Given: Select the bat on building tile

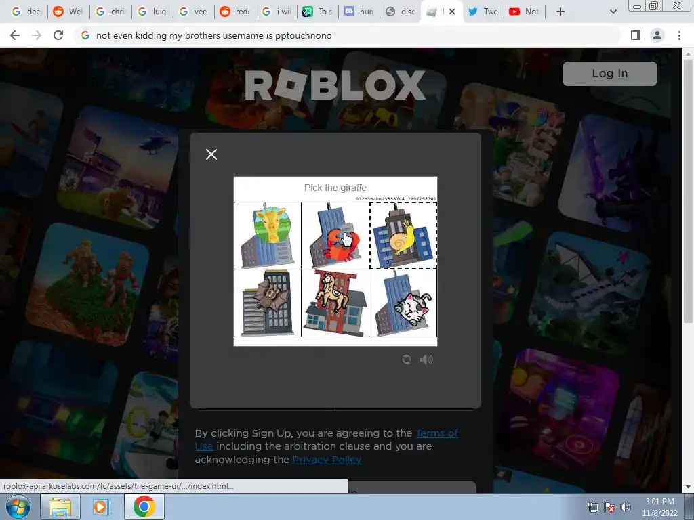Looking at the screenshot, I should click(267, 303).
